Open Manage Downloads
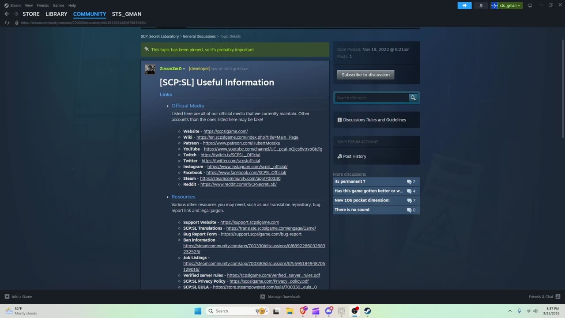 280,297
